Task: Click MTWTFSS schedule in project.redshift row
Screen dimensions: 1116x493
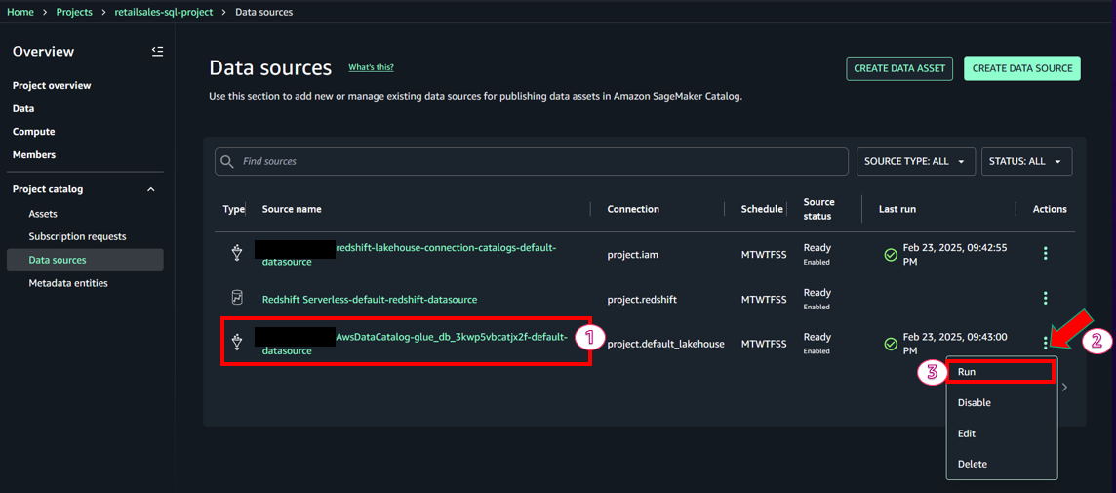Action: tap(763, 300)
